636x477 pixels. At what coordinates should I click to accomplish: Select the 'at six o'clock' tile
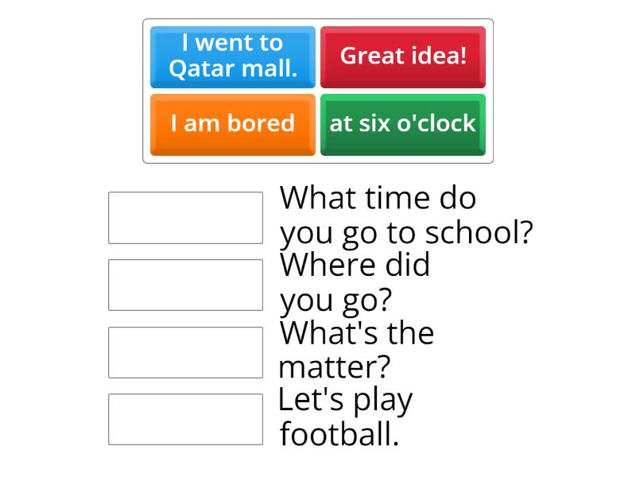[403, 124]
